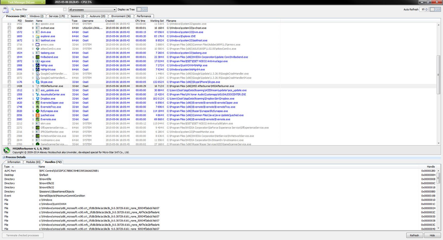Click the Evernote.exe elephant icon

tap(38, 119)
